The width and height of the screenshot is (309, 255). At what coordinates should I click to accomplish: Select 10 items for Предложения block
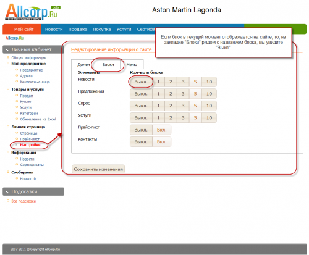209,94
